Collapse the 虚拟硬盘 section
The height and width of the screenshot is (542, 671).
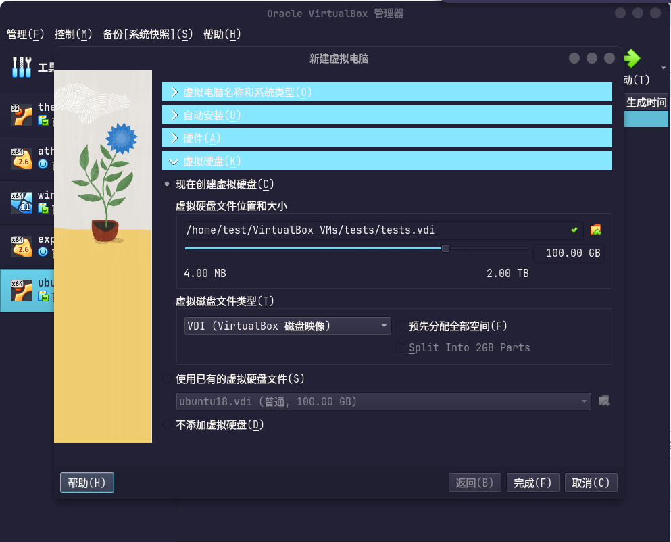(x=387, y=162)
